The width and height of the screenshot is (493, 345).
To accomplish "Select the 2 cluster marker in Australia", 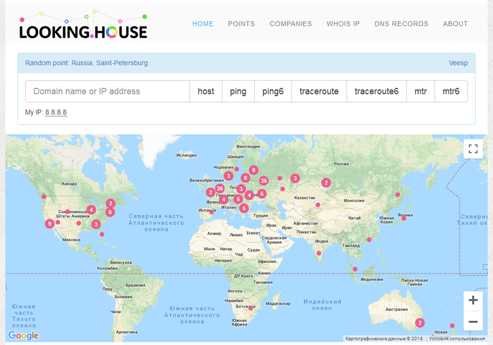I will [x=420, y=323].
